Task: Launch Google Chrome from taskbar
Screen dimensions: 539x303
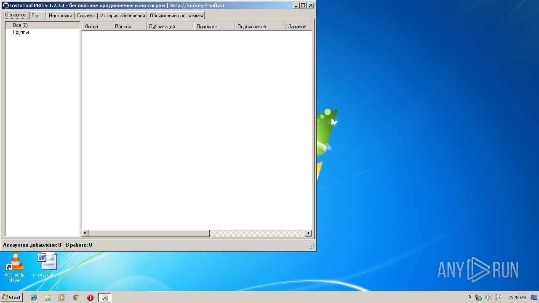Action: [76, 298]
